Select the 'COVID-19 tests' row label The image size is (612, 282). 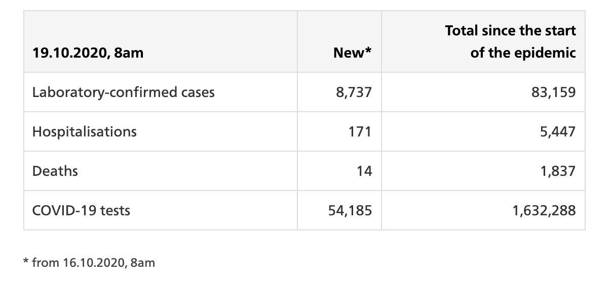(x=81, y=210)
